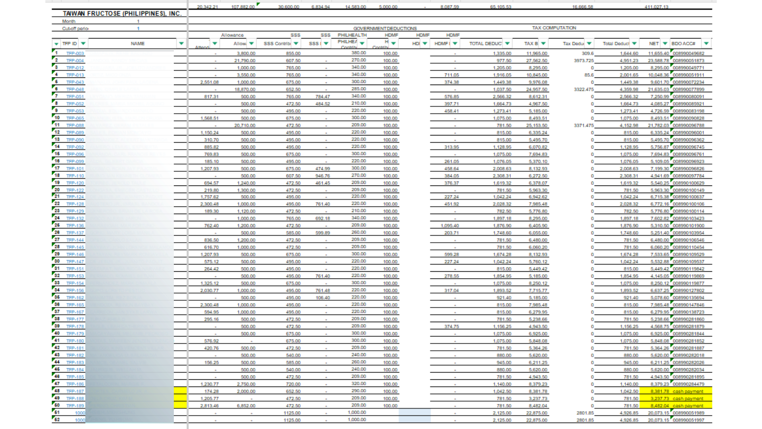Select the yellow highlighted name cell for TFP-188
Image resolution: width=762 pixels, height=429 pixels.
tap(181, 398)
